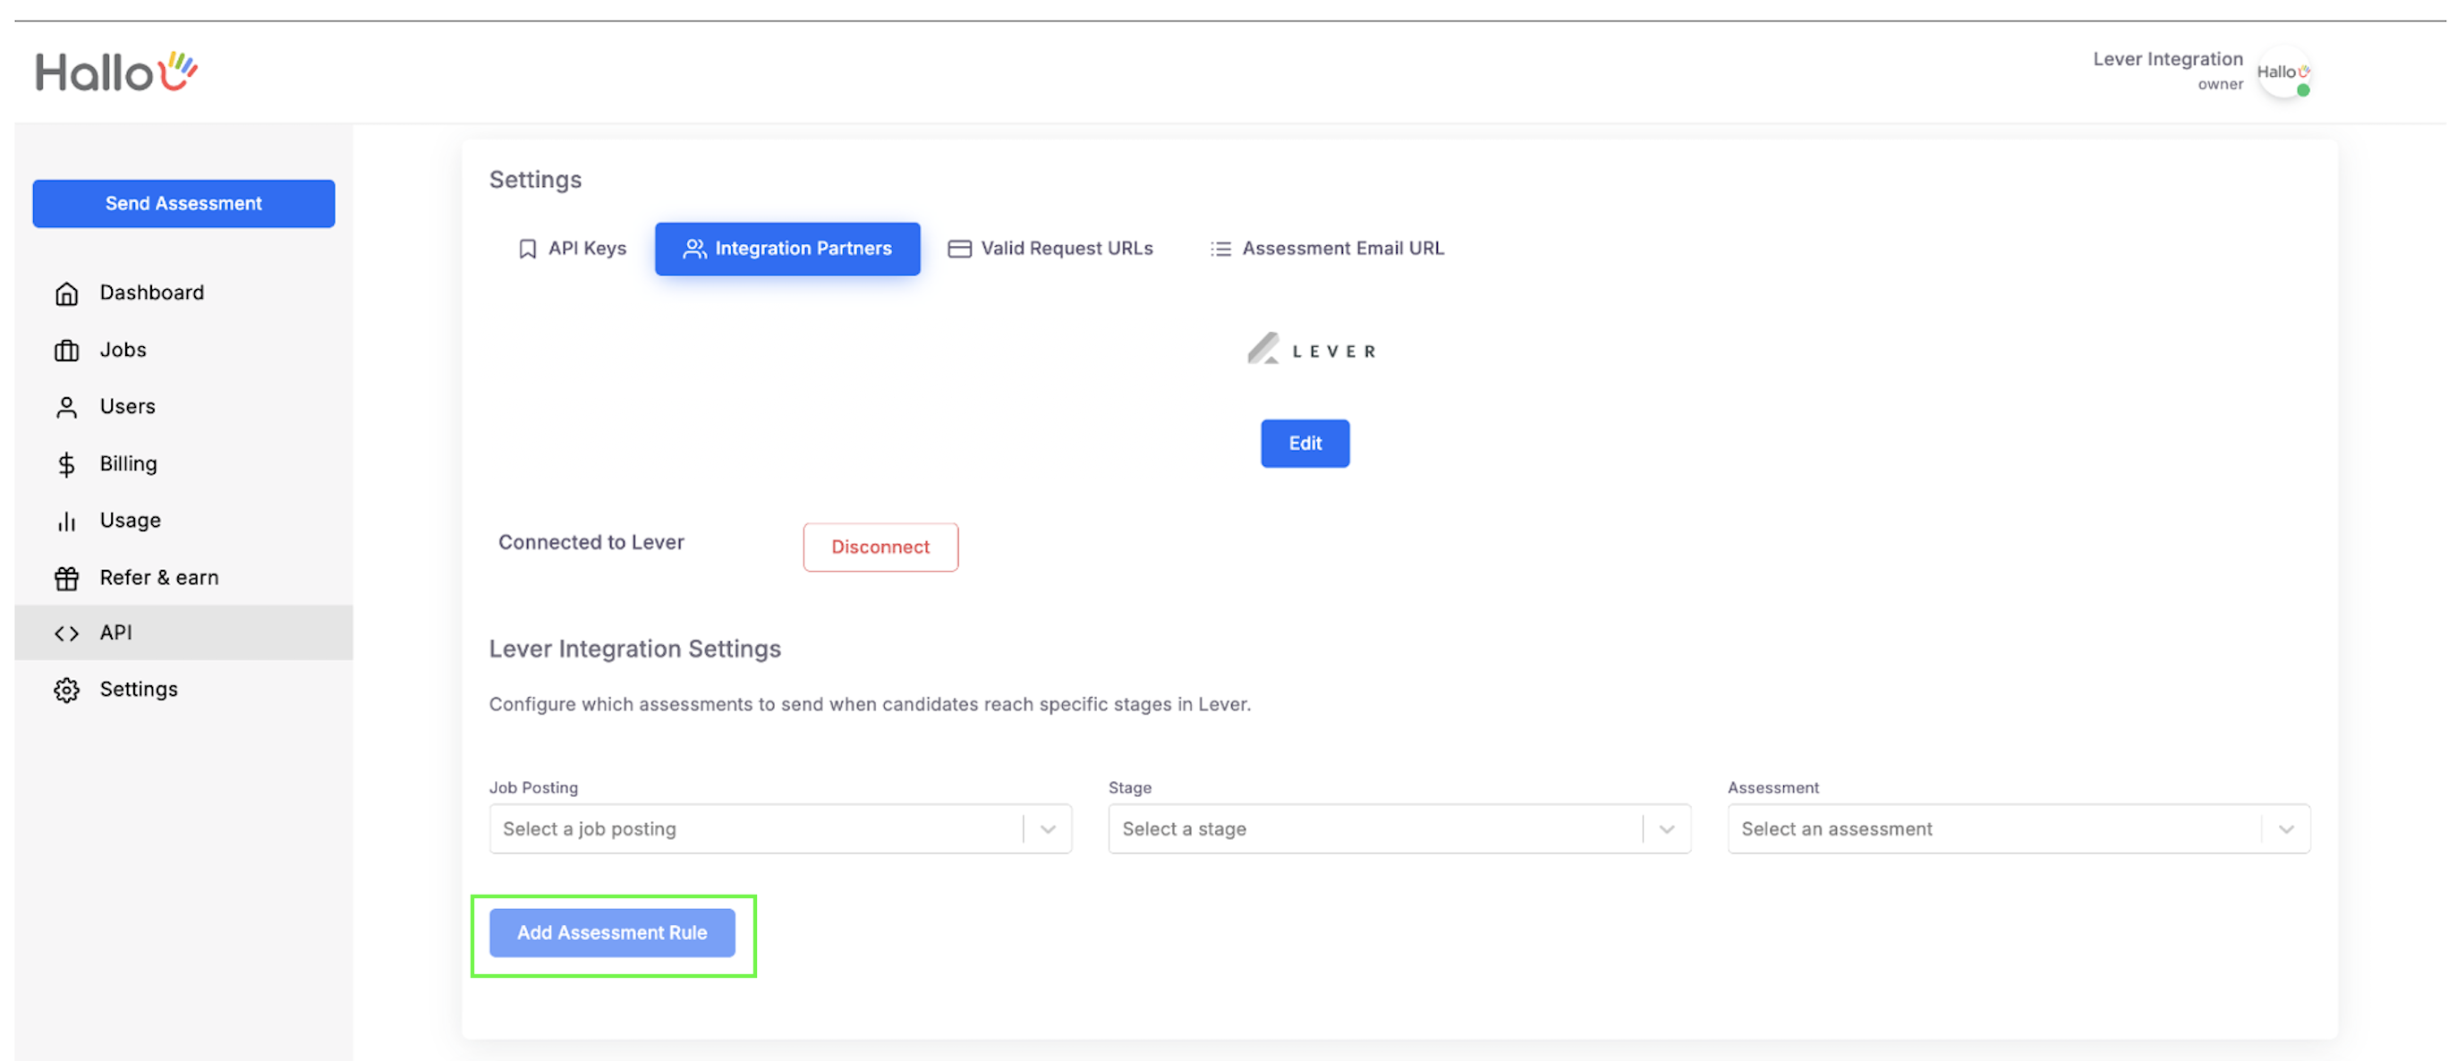Open the user avatar in the top right
This screenshot has height=1061, width=2457.
pos(2283,72)
